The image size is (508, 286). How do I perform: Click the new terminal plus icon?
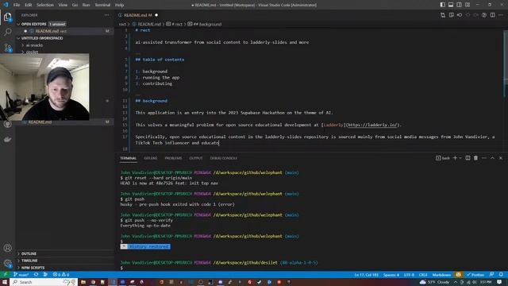pos(455,158)
